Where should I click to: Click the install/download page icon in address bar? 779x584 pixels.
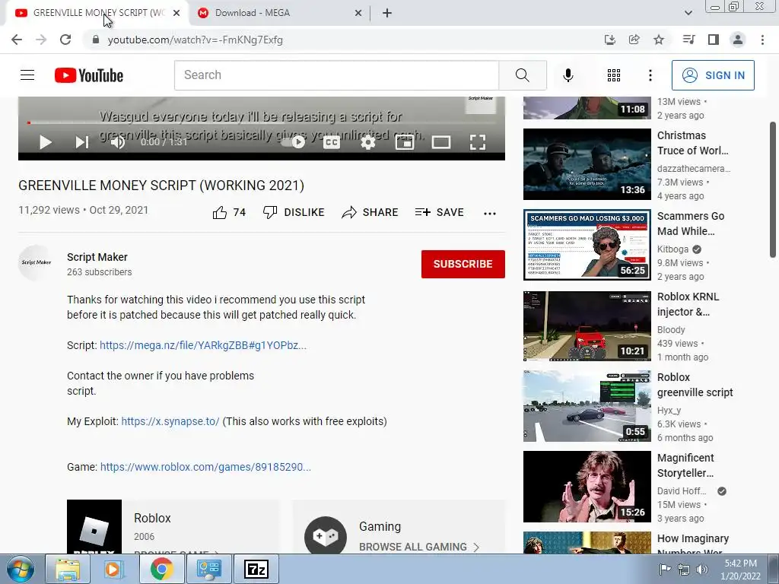coord(610,40)
